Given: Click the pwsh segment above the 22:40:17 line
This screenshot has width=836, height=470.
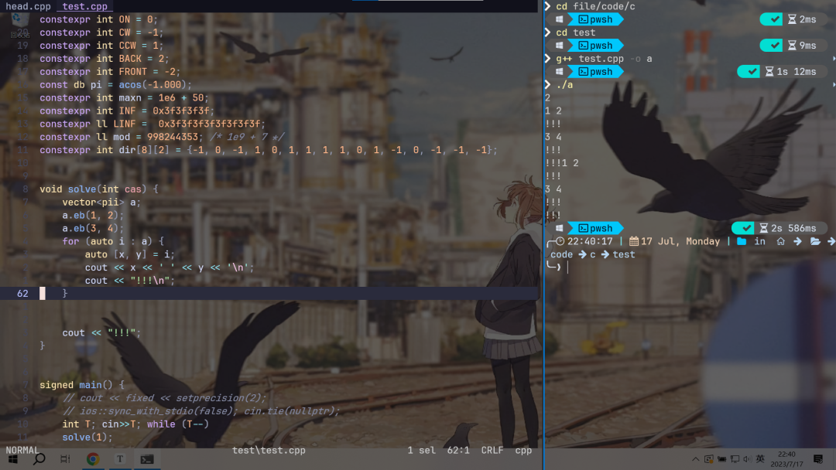Looking at the screenshot, I should [x=595, y=228].
